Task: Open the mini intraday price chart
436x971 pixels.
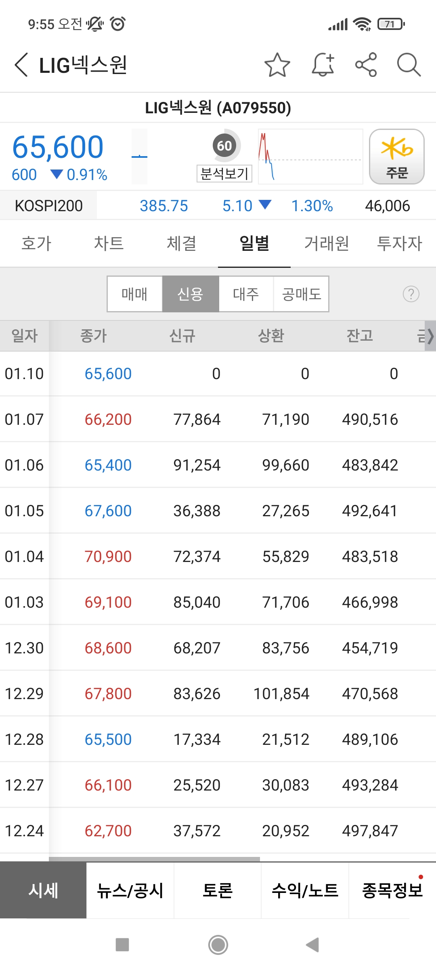Action: tap(310, 157)
